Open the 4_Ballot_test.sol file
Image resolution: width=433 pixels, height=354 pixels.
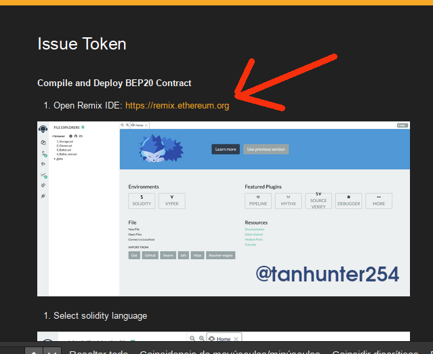coord(66,154)
